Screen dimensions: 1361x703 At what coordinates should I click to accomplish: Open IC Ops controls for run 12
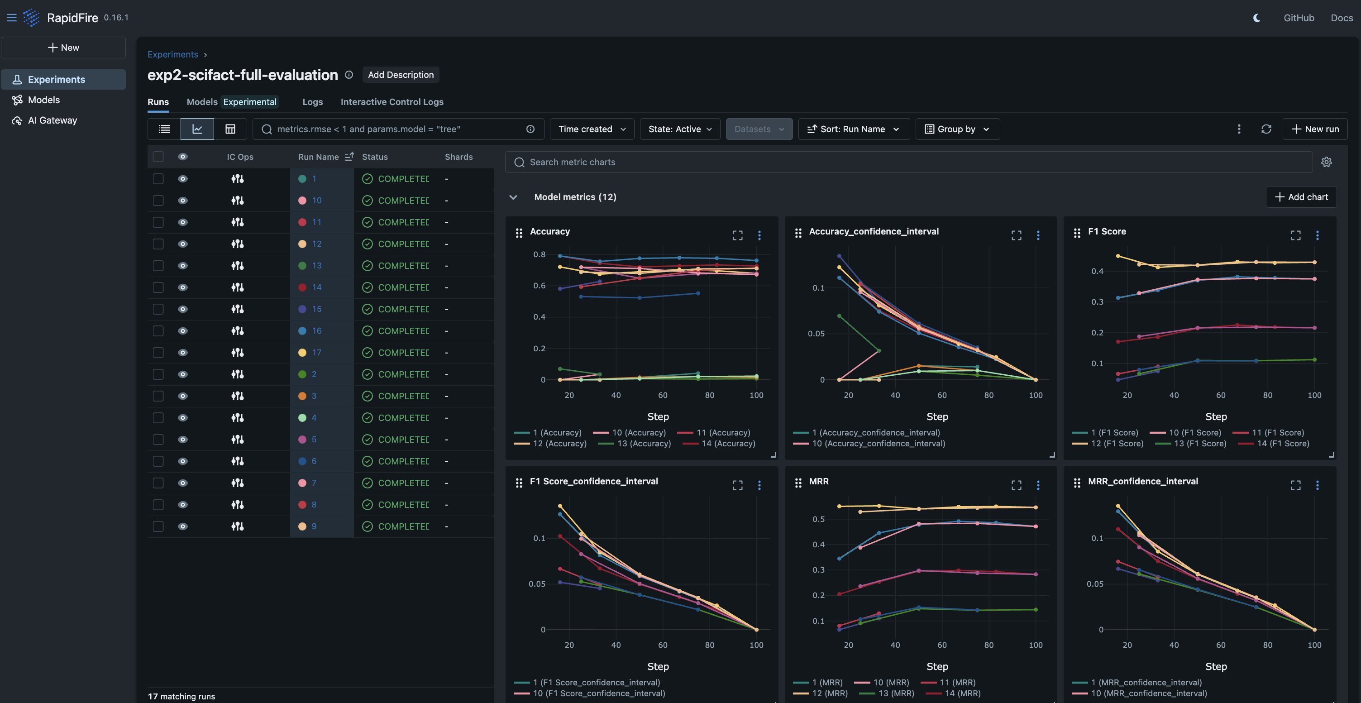point(238,244)
